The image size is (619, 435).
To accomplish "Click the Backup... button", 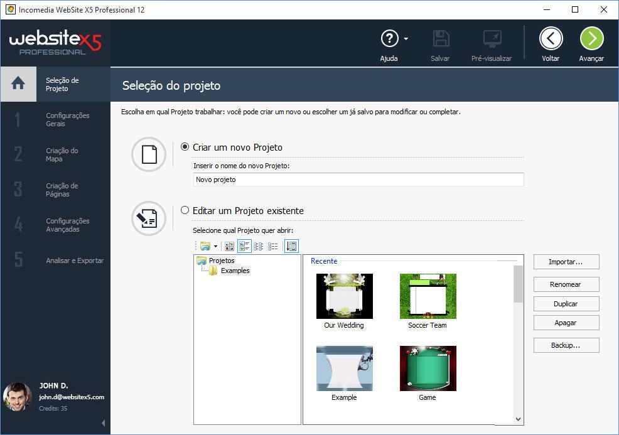I will point(566,345).
